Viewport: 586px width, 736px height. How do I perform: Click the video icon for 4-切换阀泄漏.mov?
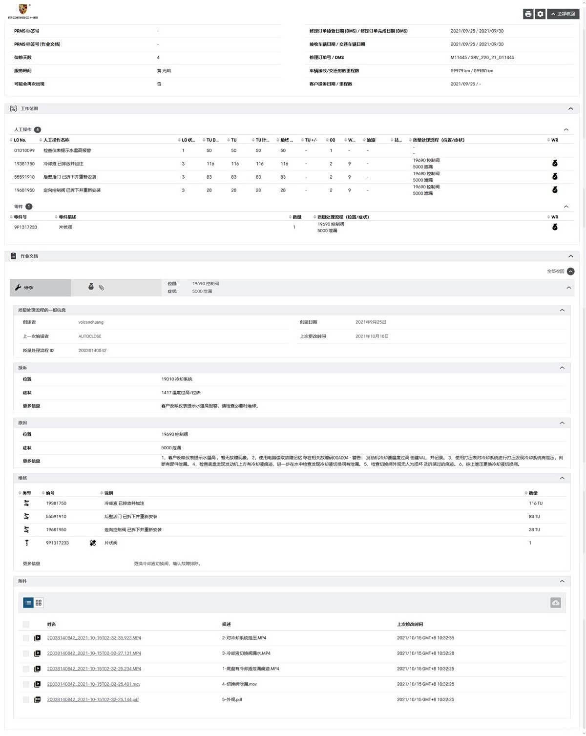point(38,684)
